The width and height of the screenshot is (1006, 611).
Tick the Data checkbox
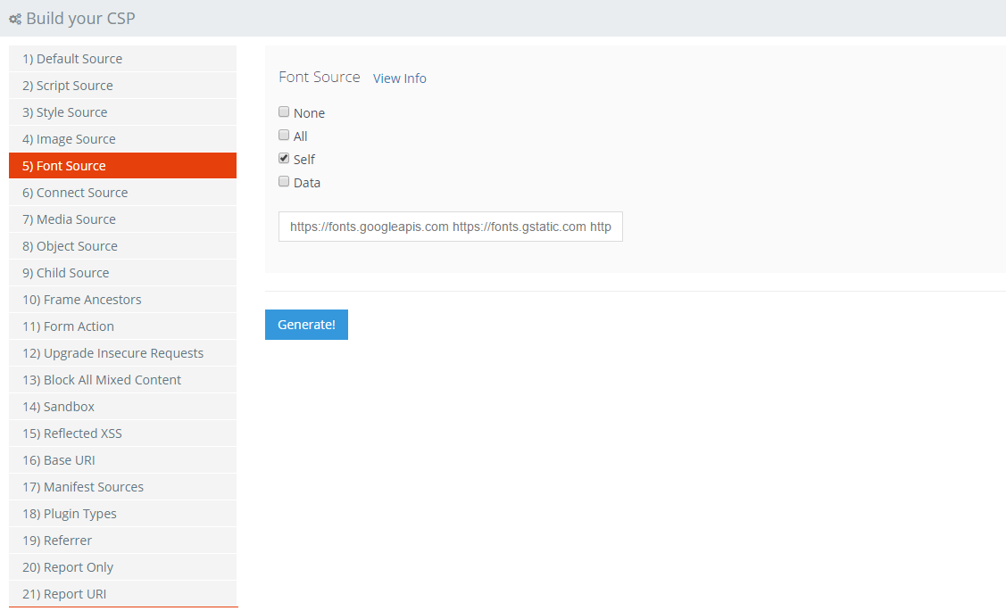pyautogui.click(x=284, y=182)
